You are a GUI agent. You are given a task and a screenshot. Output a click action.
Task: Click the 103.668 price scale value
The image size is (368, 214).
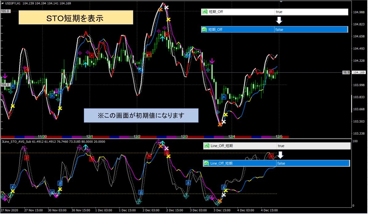[359, 109]
